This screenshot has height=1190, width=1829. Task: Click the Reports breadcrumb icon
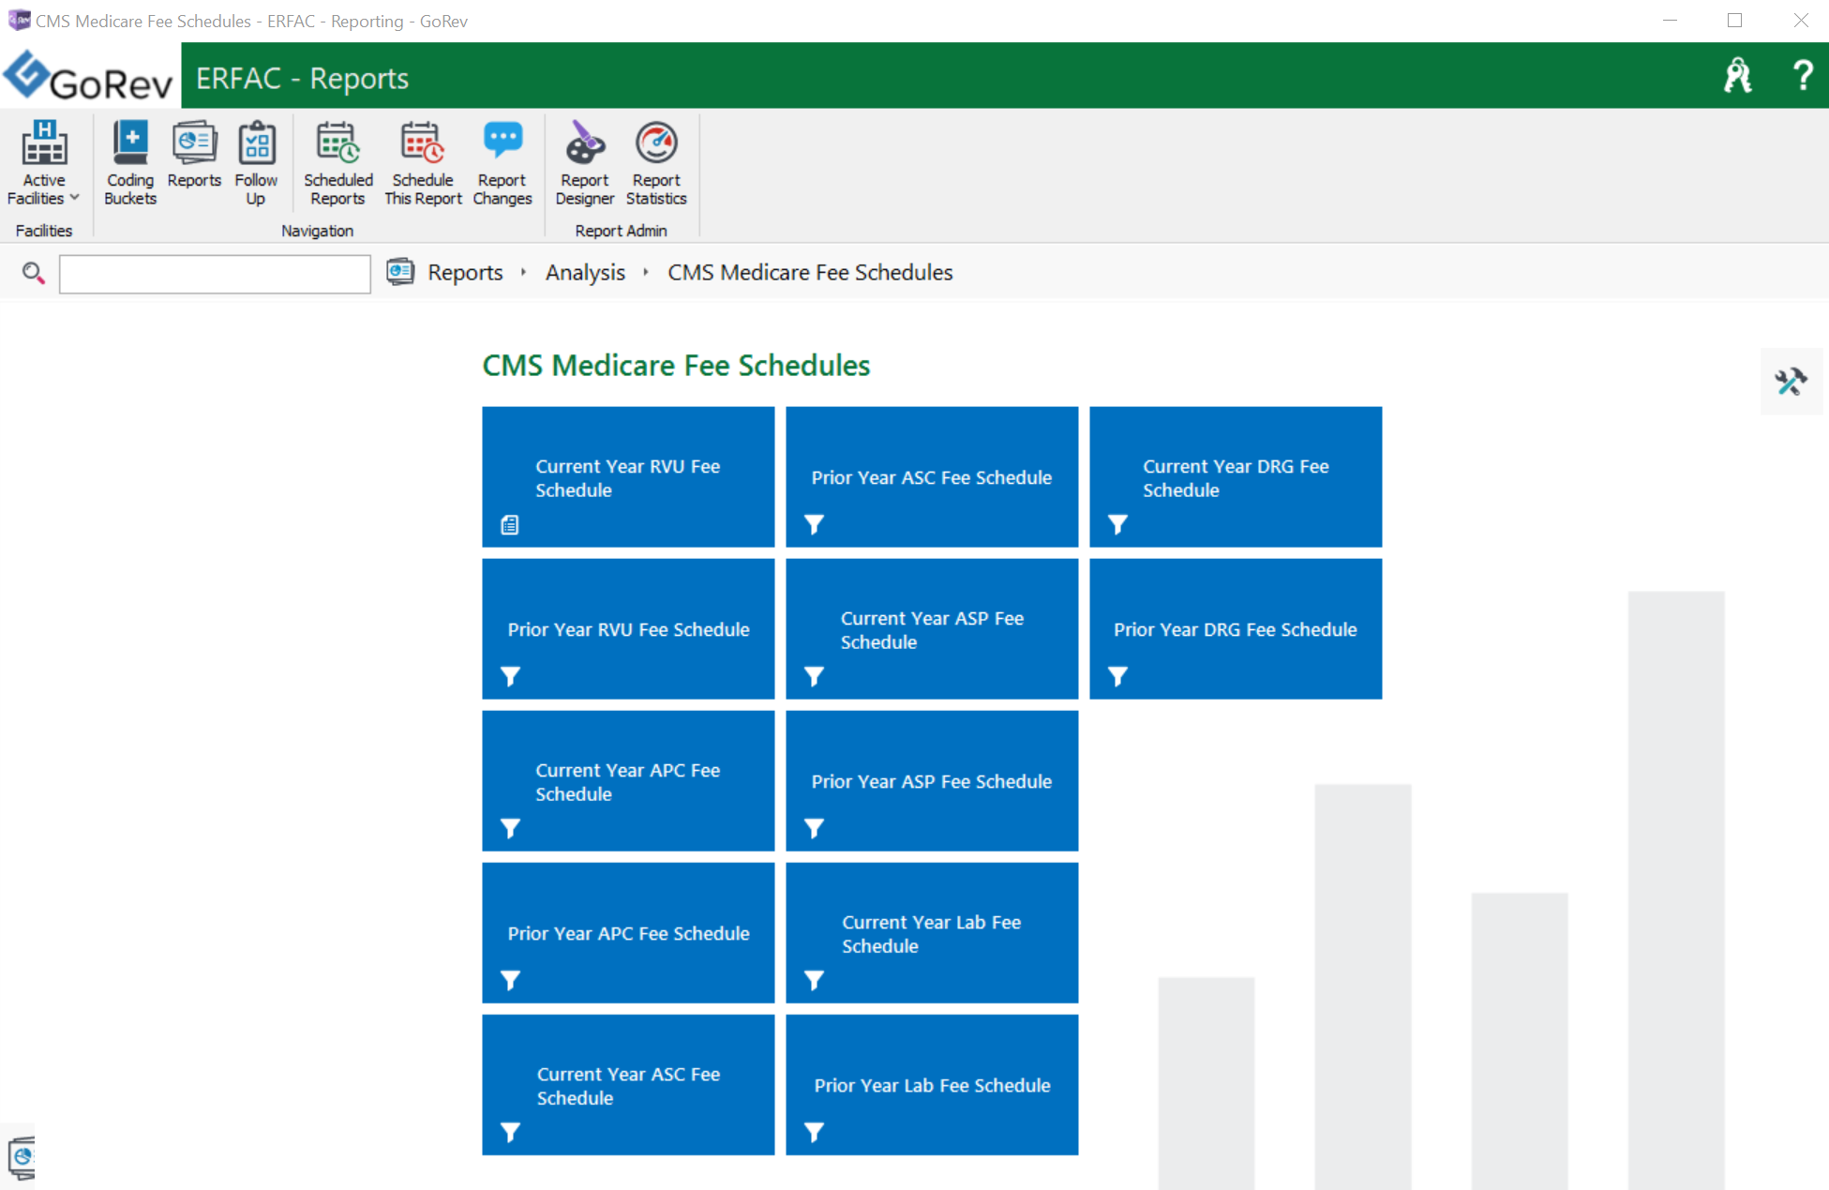400,272
